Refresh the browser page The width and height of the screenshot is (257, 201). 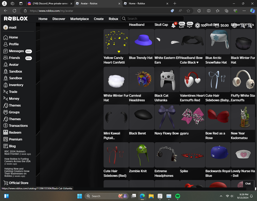point(14,11)
